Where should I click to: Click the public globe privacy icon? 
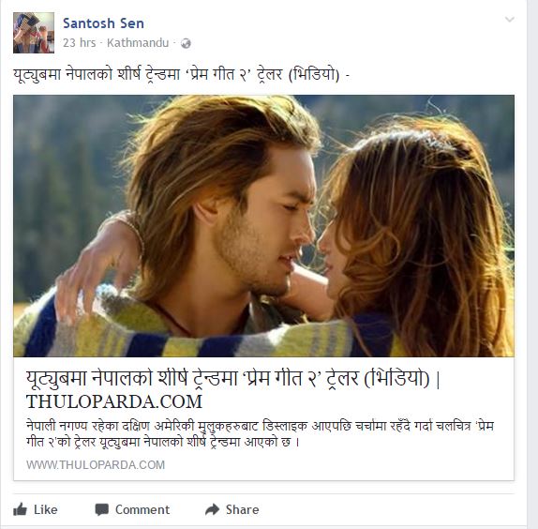[186, 43]
